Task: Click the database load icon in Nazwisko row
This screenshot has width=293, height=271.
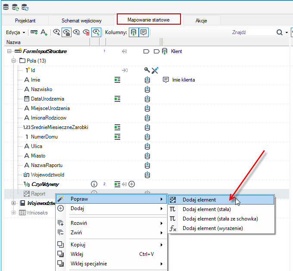Action: [x=147, y=89]
